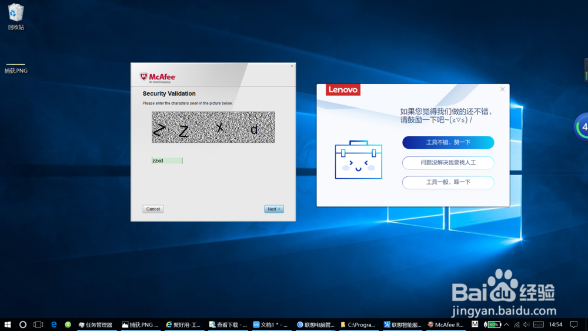Switch to 聚好用 Internet Explorer taskbar window
Image resolution: width=588 pixels, height=331 pixels.
[183, 325]
